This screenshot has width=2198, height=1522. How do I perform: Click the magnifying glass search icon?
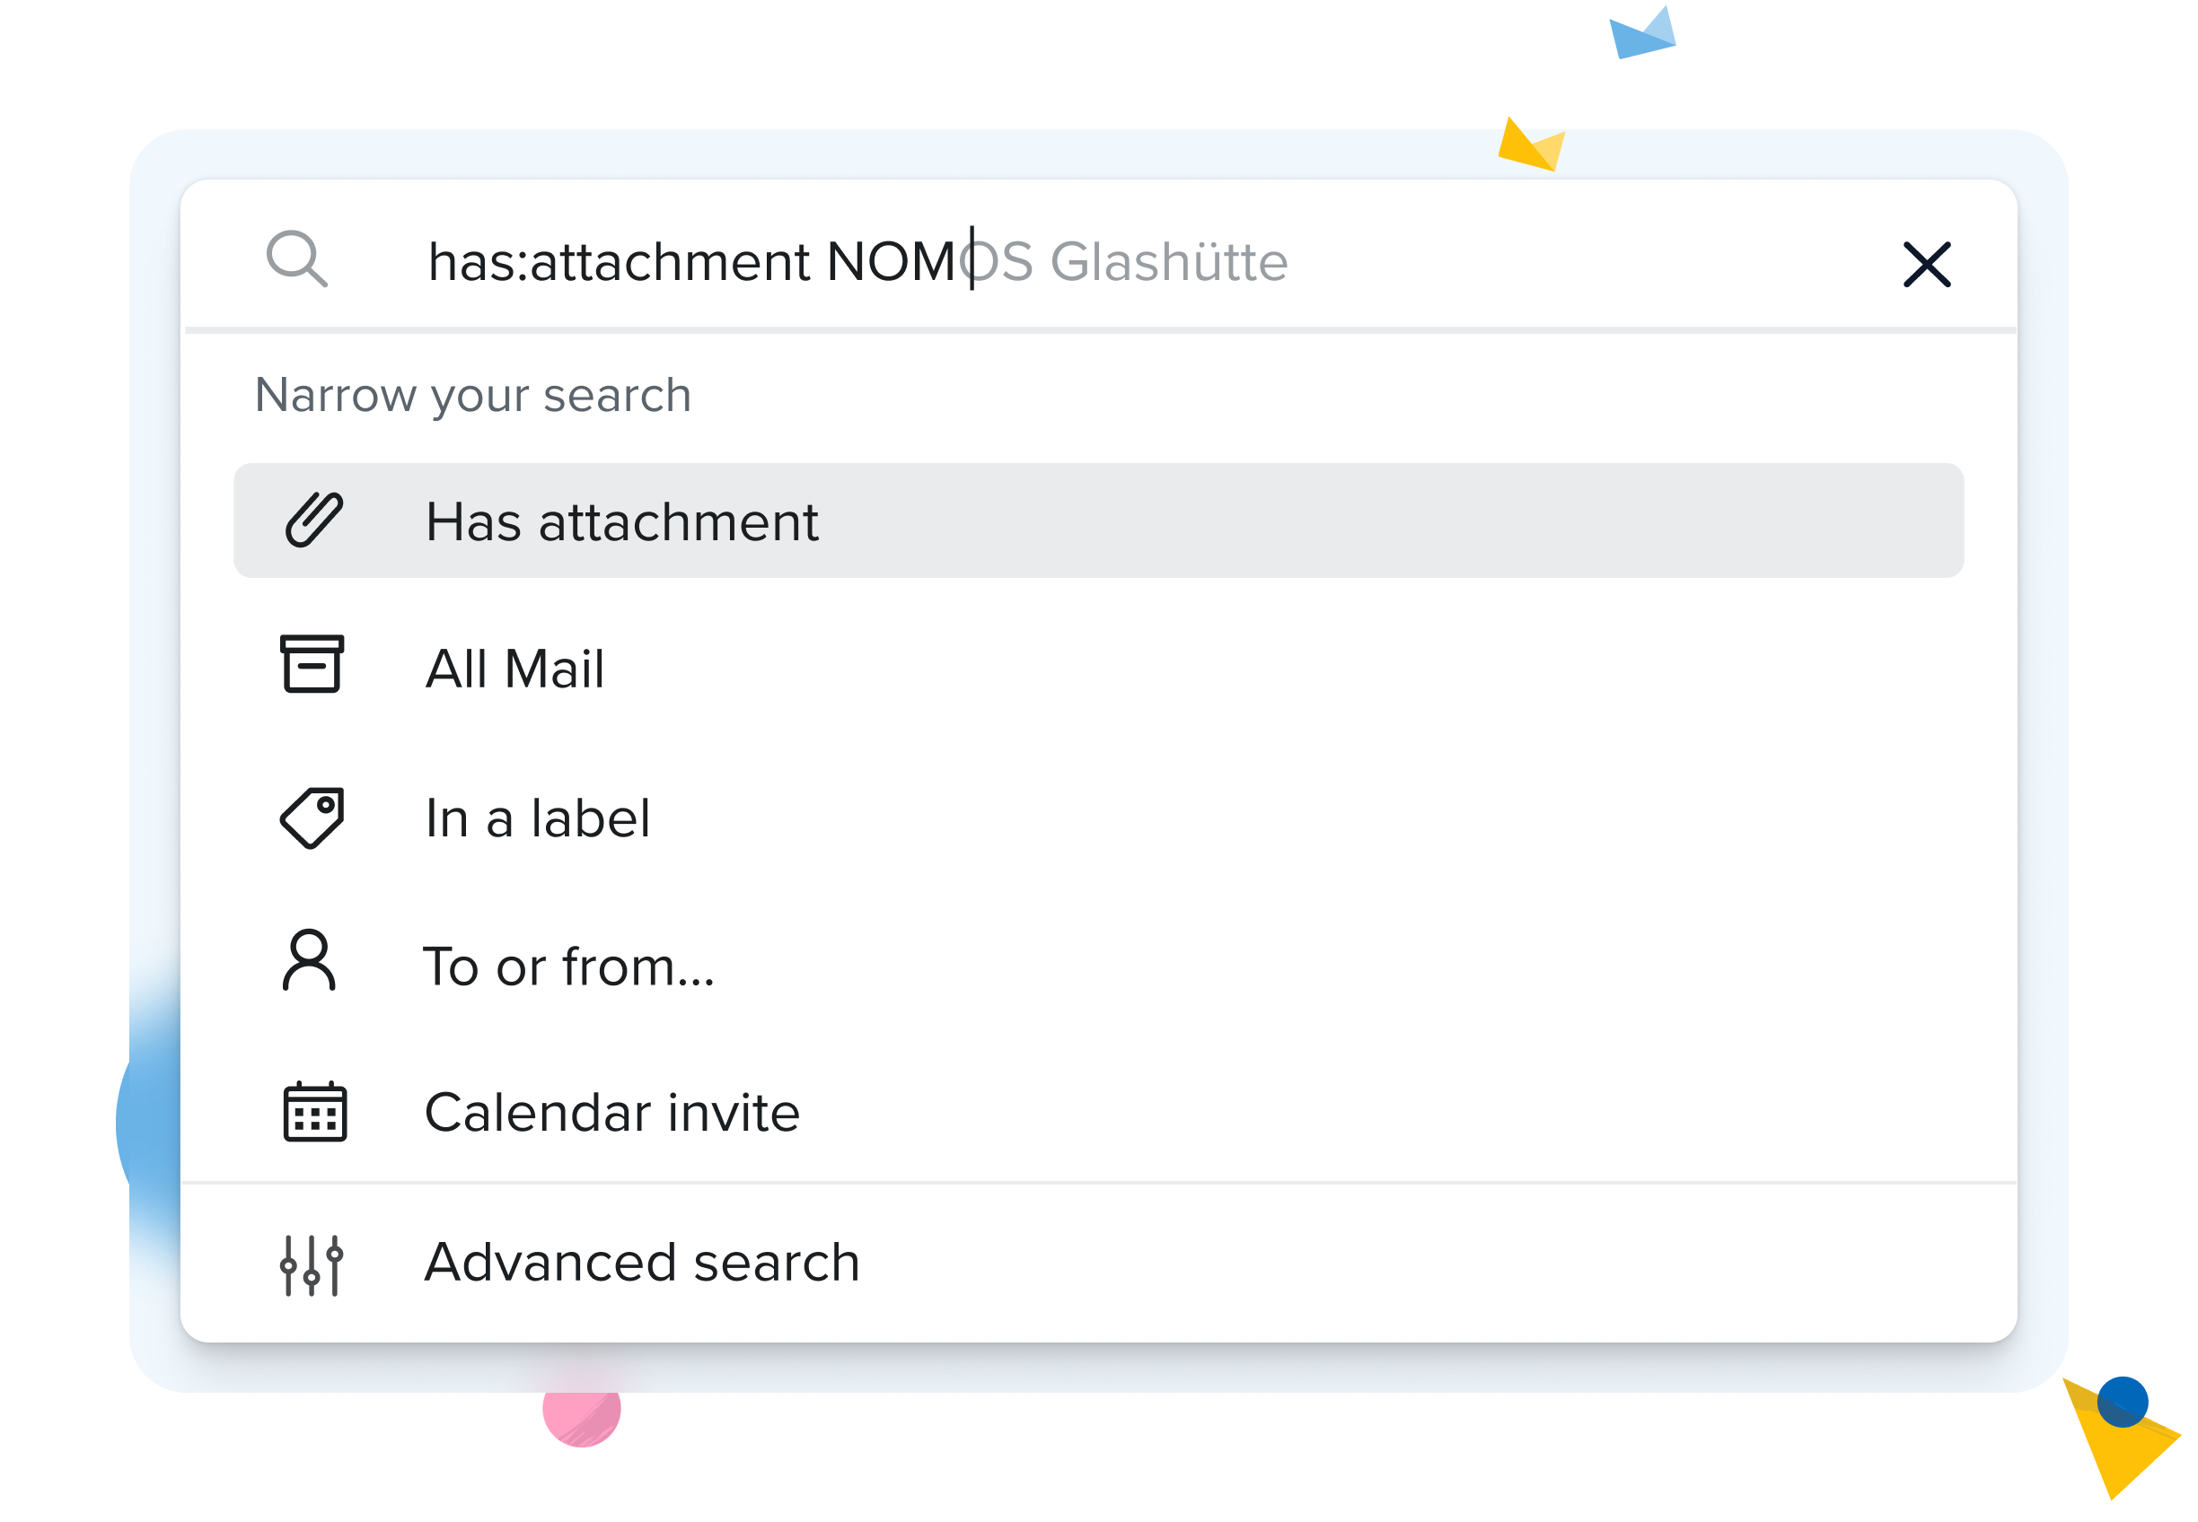tap(296, 258)
